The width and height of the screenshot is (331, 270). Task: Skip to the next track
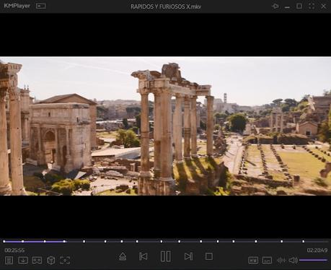click(x=188, y=256)
